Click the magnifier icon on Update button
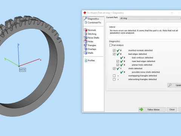181x136 pixels. click(x=170, y=85)
